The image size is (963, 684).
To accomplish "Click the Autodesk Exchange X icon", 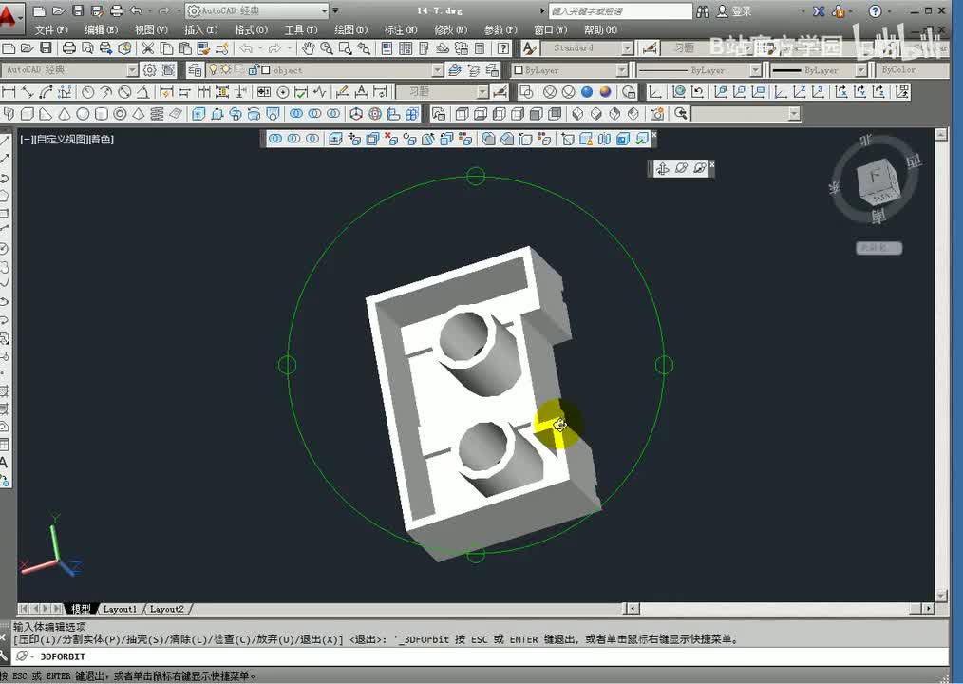I will (819, 11).
